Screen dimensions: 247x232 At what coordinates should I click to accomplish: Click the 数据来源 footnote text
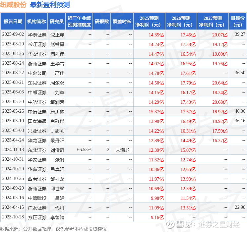coord(53,229)
